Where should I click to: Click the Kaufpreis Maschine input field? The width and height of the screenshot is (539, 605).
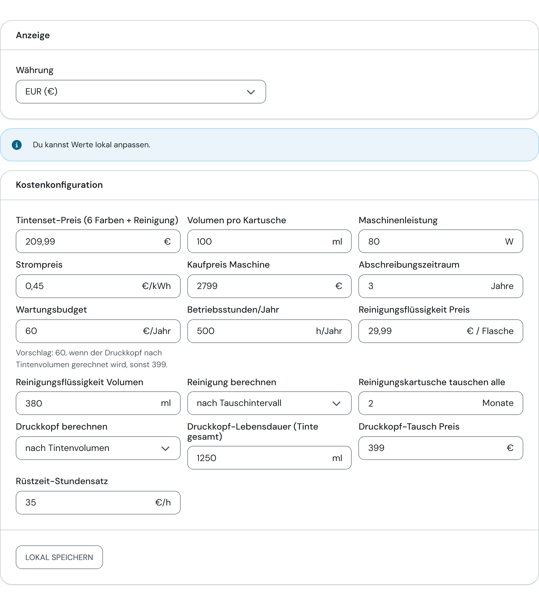pos(269,286)
